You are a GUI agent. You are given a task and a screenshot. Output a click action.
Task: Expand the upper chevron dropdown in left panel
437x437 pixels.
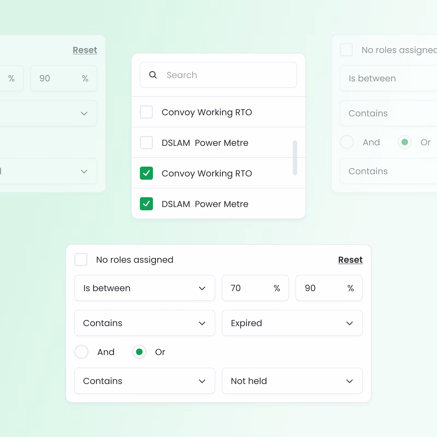pyautogui.click(x=48, y=113)
